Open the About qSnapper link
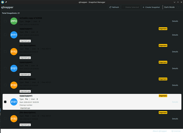This screenshot has height=133, width=183. point(160,131)
